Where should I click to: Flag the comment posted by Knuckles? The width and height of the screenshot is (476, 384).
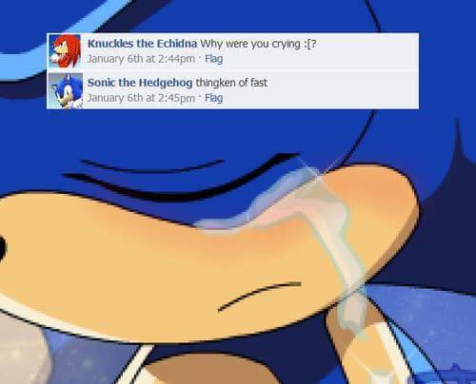point(213,59)
